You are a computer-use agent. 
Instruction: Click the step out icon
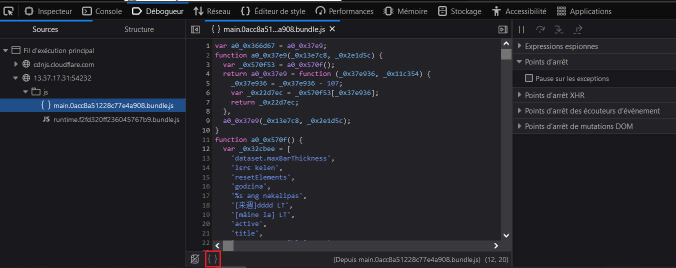(578, 29)
